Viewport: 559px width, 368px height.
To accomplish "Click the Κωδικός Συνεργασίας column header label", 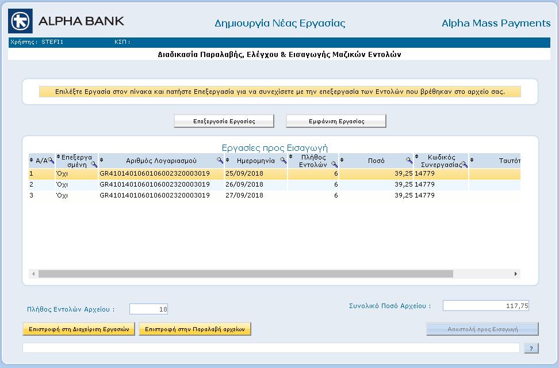I will click(x=441, y=161).
